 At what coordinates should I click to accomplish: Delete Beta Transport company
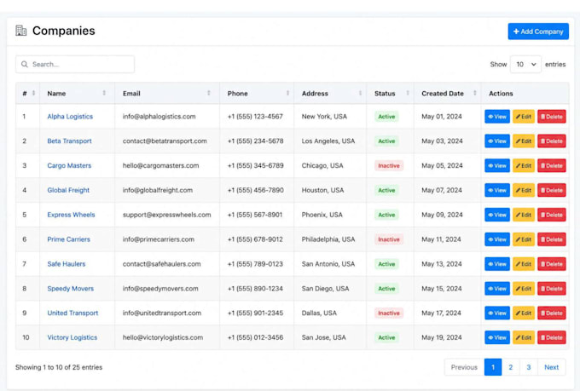pyautogui.click(x=552, y=141)
